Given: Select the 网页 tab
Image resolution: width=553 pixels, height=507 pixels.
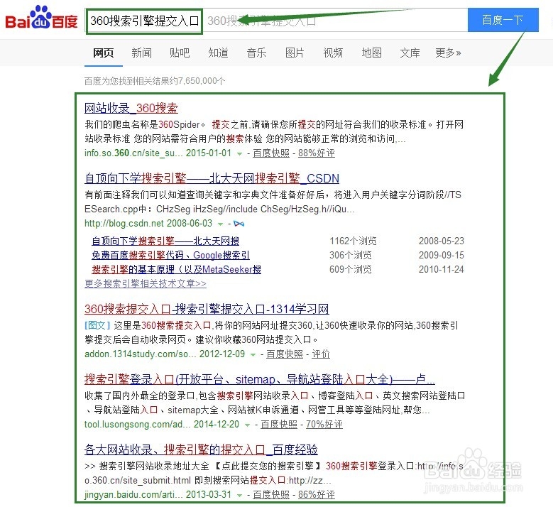Looking at the screenshot, I should (104, 53).
